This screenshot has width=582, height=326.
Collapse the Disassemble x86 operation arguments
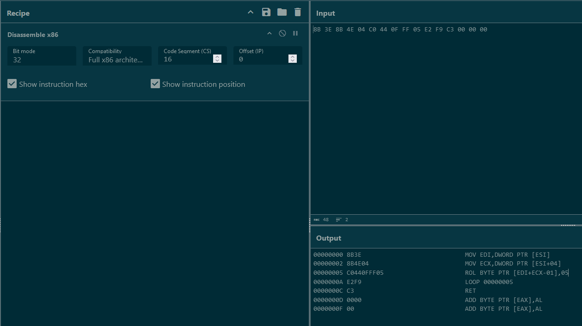[x=270, y=34]
